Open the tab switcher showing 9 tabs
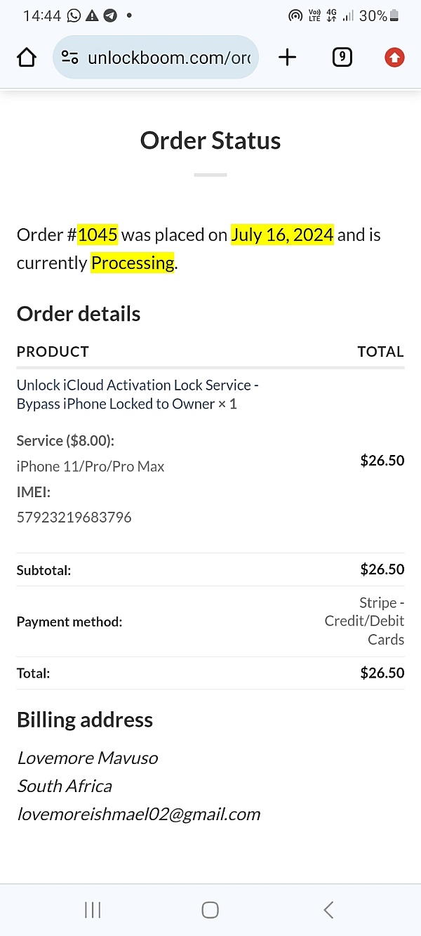421x936 pixels. coord(342,58)
